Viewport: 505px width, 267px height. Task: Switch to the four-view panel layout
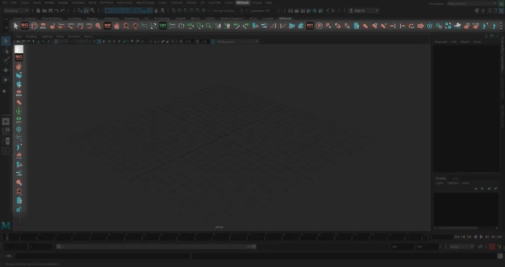tap(6, 131)
